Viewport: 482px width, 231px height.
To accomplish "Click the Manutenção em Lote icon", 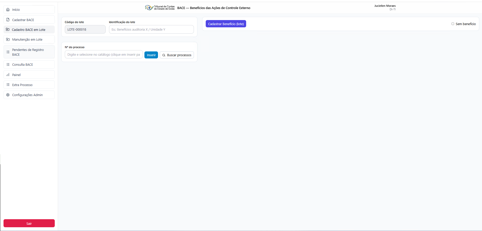I will tap(8, 39).
